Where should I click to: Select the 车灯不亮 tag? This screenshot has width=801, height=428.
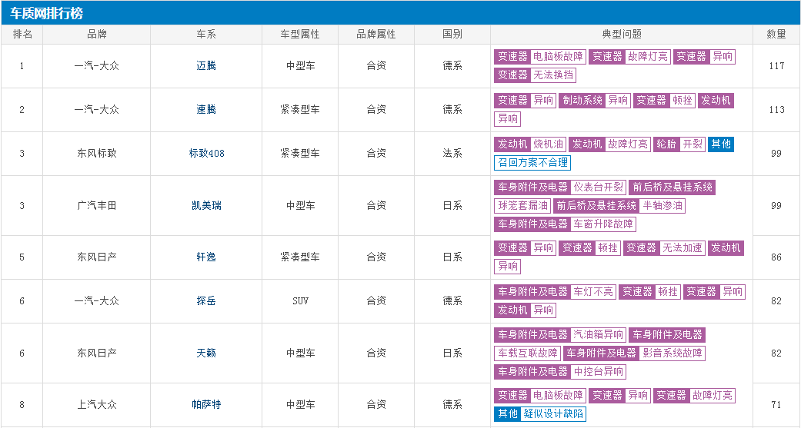pos(593,292)
